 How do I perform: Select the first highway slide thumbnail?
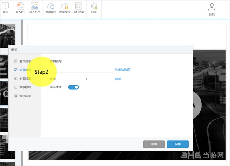point(8,36)
